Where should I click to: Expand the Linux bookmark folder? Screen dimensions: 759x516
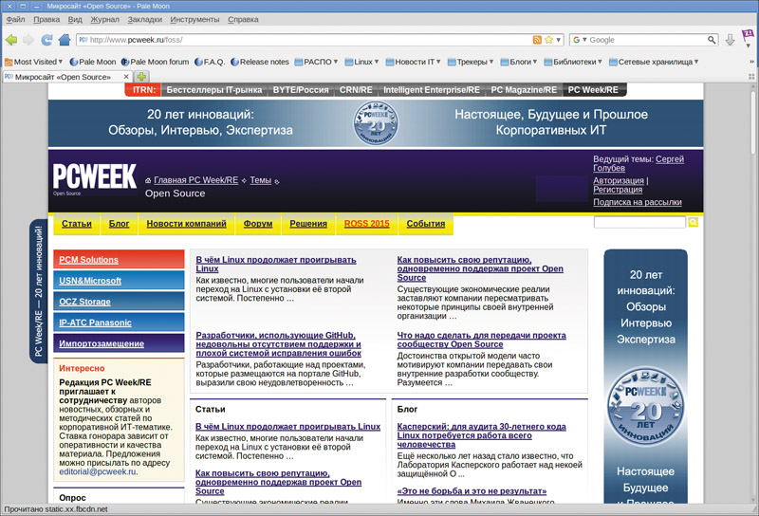[361, 62]
